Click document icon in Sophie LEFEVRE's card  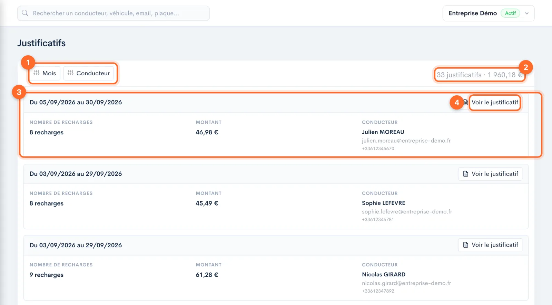[465, 174]
